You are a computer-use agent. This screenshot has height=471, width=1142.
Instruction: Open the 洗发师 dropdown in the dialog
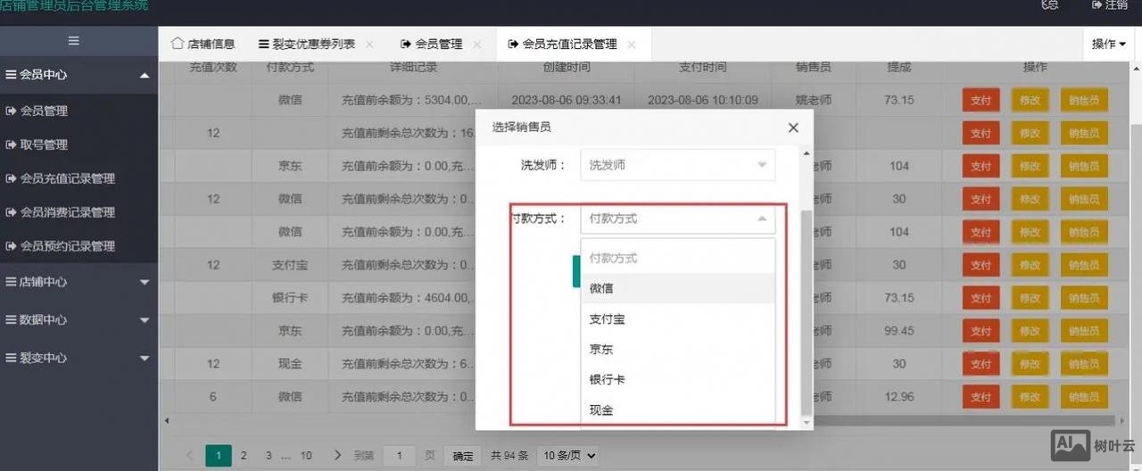click(x=678, y=165)
